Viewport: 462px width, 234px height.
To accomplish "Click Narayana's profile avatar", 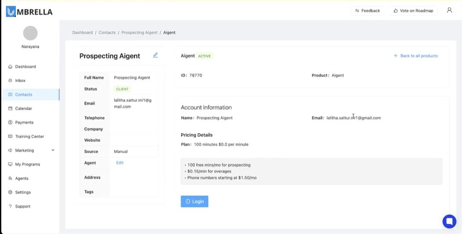I will coord(30,33).
